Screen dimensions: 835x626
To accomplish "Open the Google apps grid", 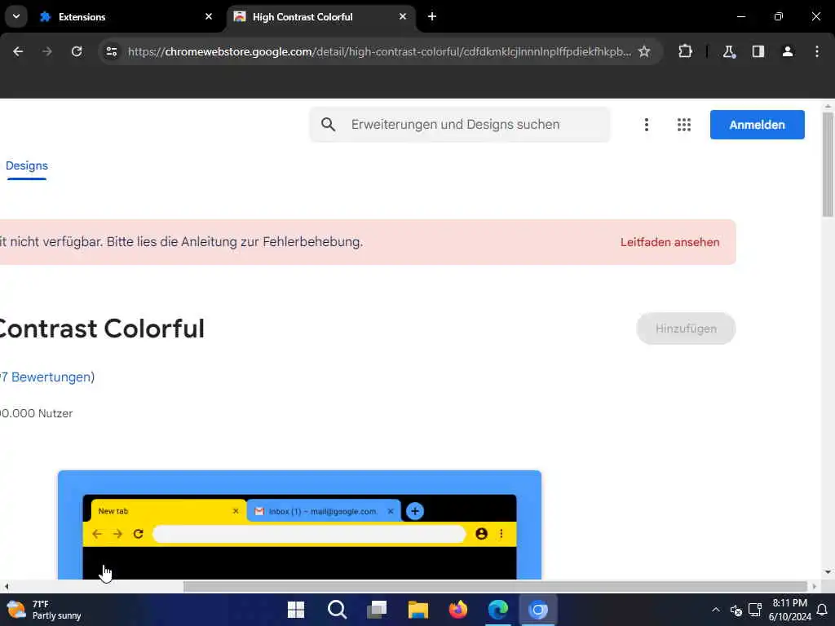I will click(684, 125).
